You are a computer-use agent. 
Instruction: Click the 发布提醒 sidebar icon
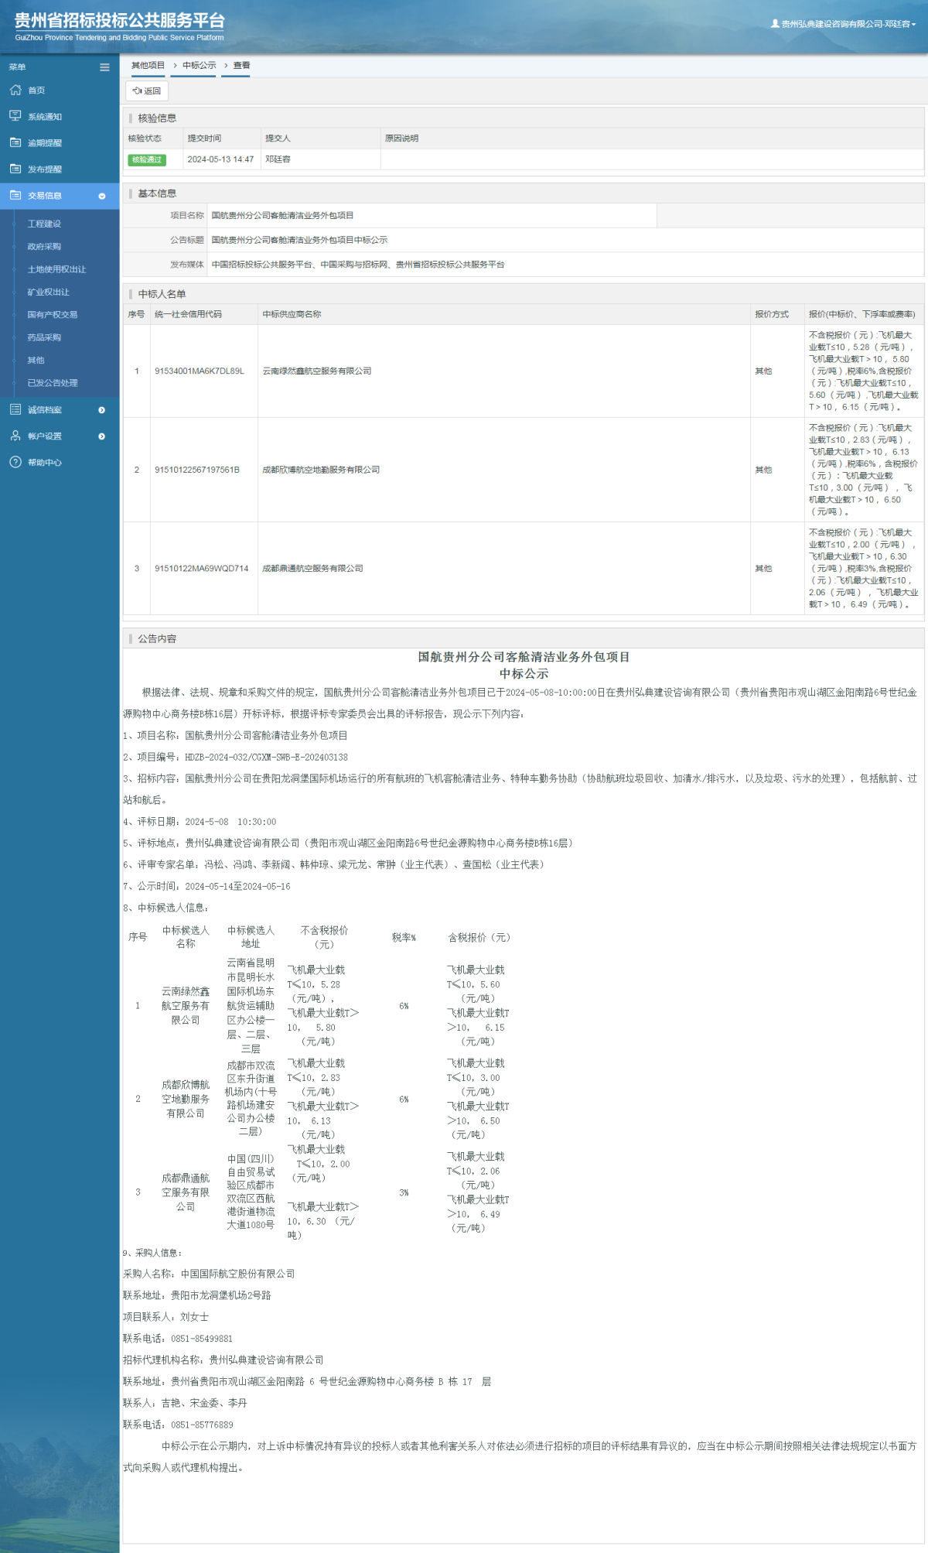[15, 169]
